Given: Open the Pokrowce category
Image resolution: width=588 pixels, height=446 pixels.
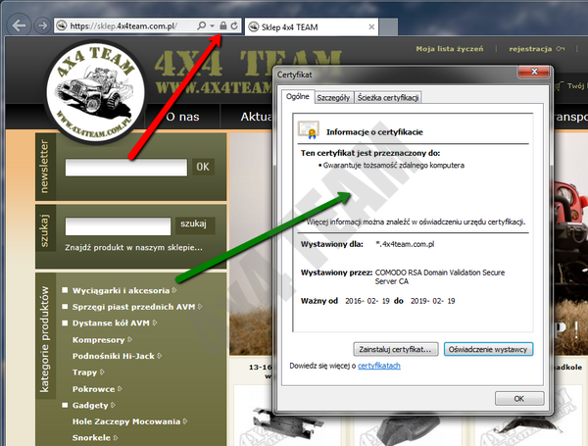Looking at the screenshot, I should (x=93, y=389).
